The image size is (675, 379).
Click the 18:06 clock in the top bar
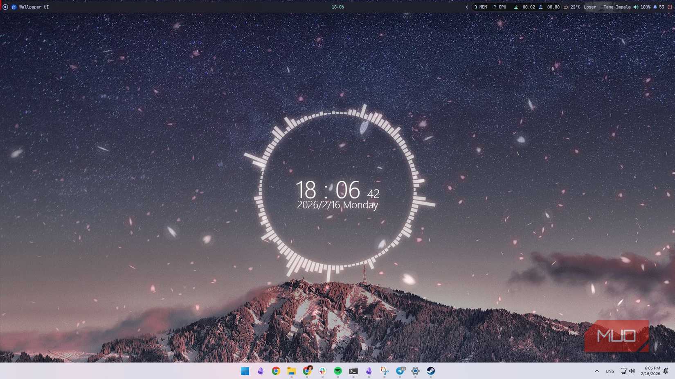(x=338, y=7)
